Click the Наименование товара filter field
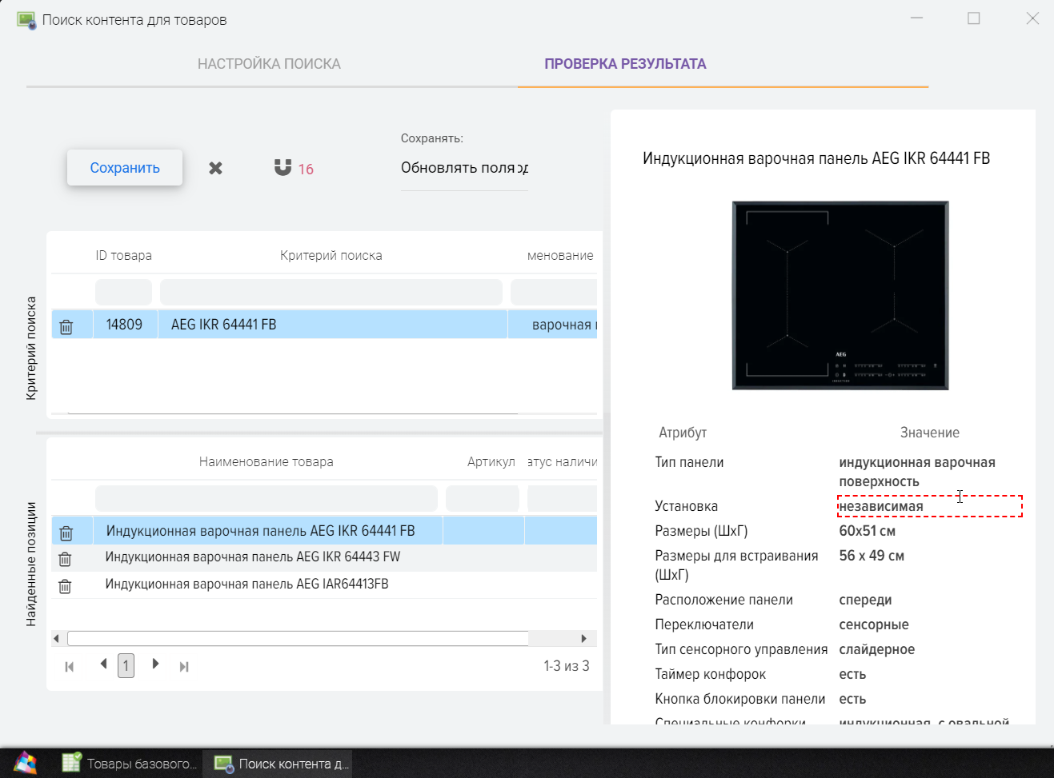Viewport: 1054px width, 778px height. coord(266,498)
